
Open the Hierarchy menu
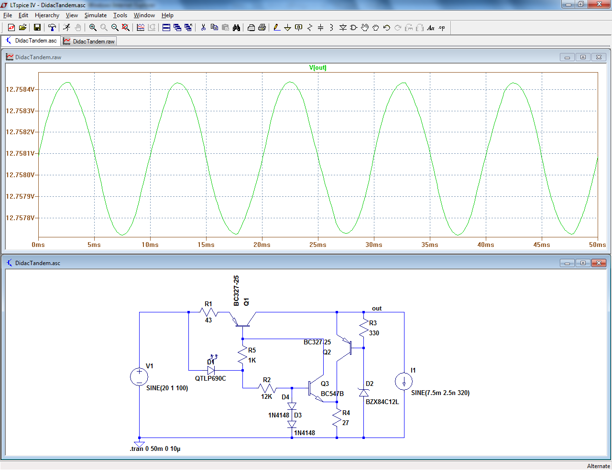47,15
